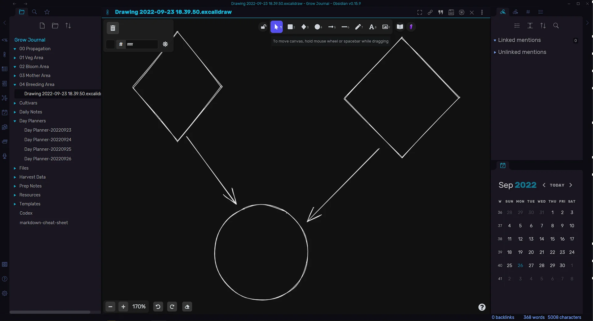Reset zoom by clicking 170%
593x321 pixels.
[139, 306]
